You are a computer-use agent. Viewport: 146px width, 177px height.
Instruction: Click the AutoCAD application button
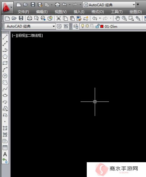tap(7, 7)
